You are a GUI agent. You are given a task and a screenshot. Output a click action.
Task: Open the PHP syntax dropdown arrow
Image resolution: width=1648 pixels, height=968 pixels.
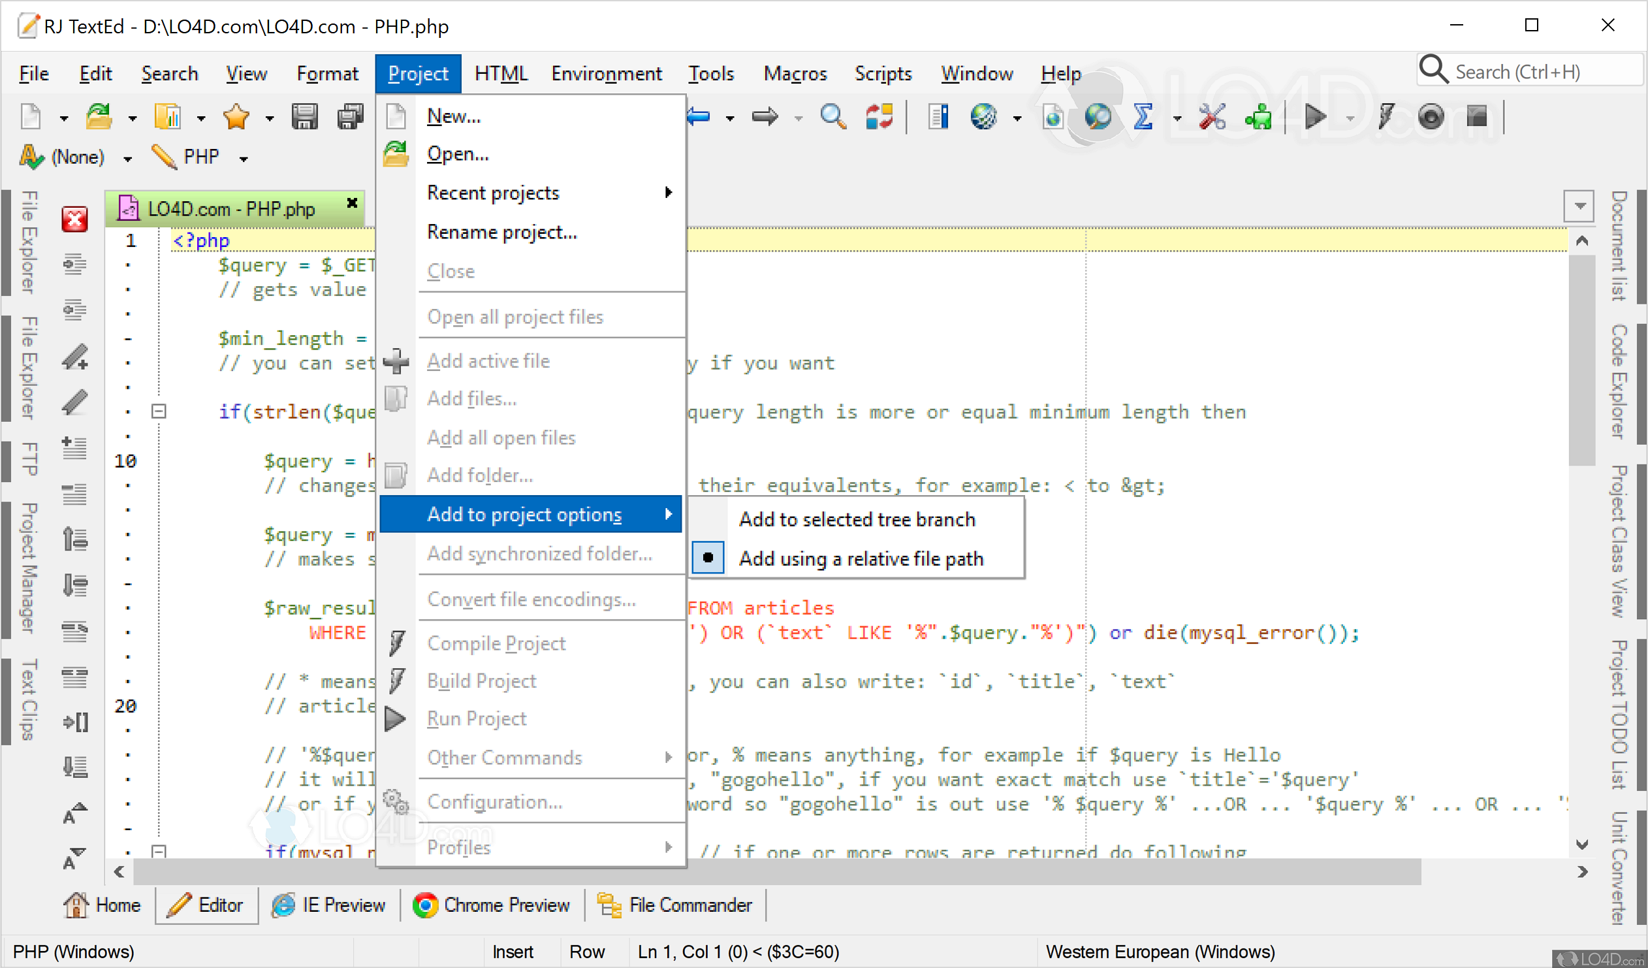244,158
